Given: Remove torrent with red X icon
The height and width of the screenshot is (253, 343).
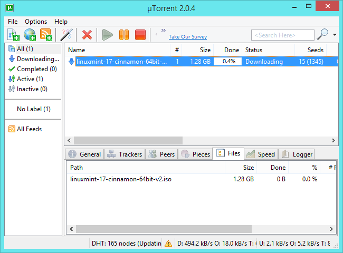Looking at the screenshot, I should click(x=87, y=35).
